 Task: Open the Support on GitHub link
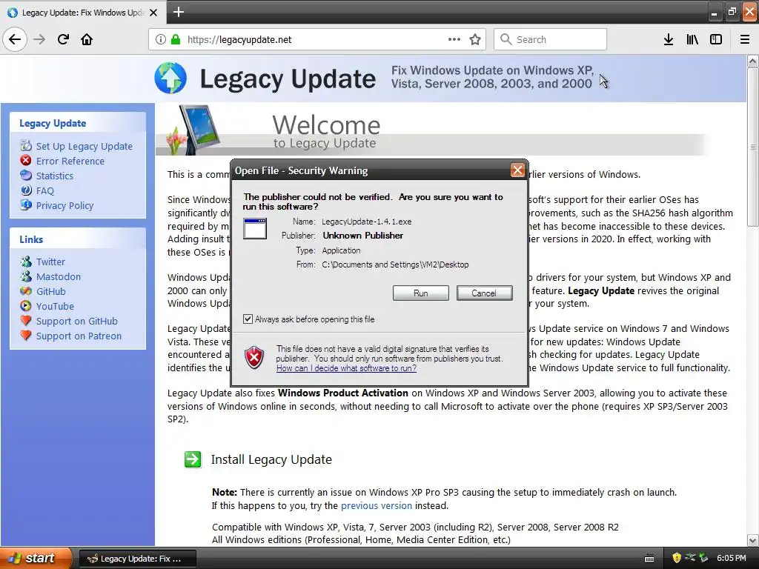tap(77, 322)
